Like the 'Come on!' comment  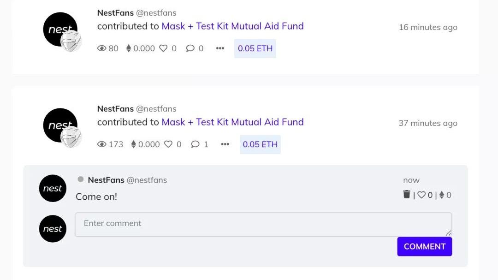[x=421, y=195]
